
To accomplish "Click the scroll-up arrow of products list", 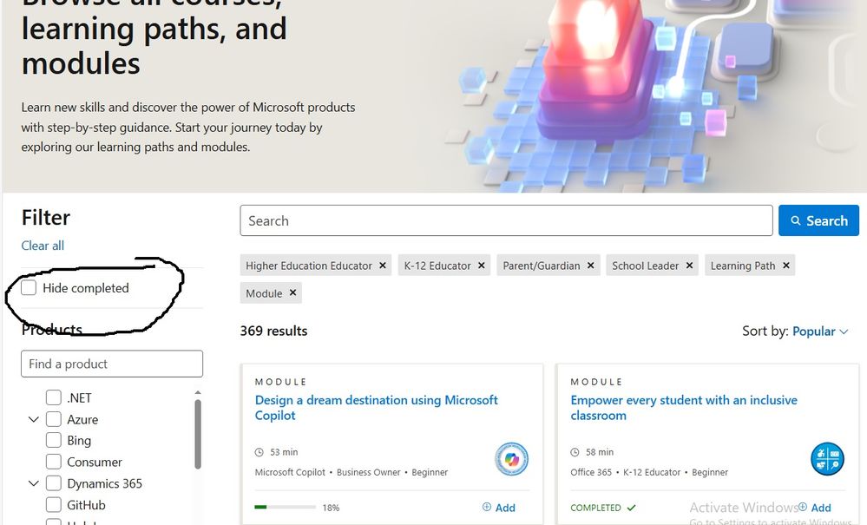I will coord(198,393).
